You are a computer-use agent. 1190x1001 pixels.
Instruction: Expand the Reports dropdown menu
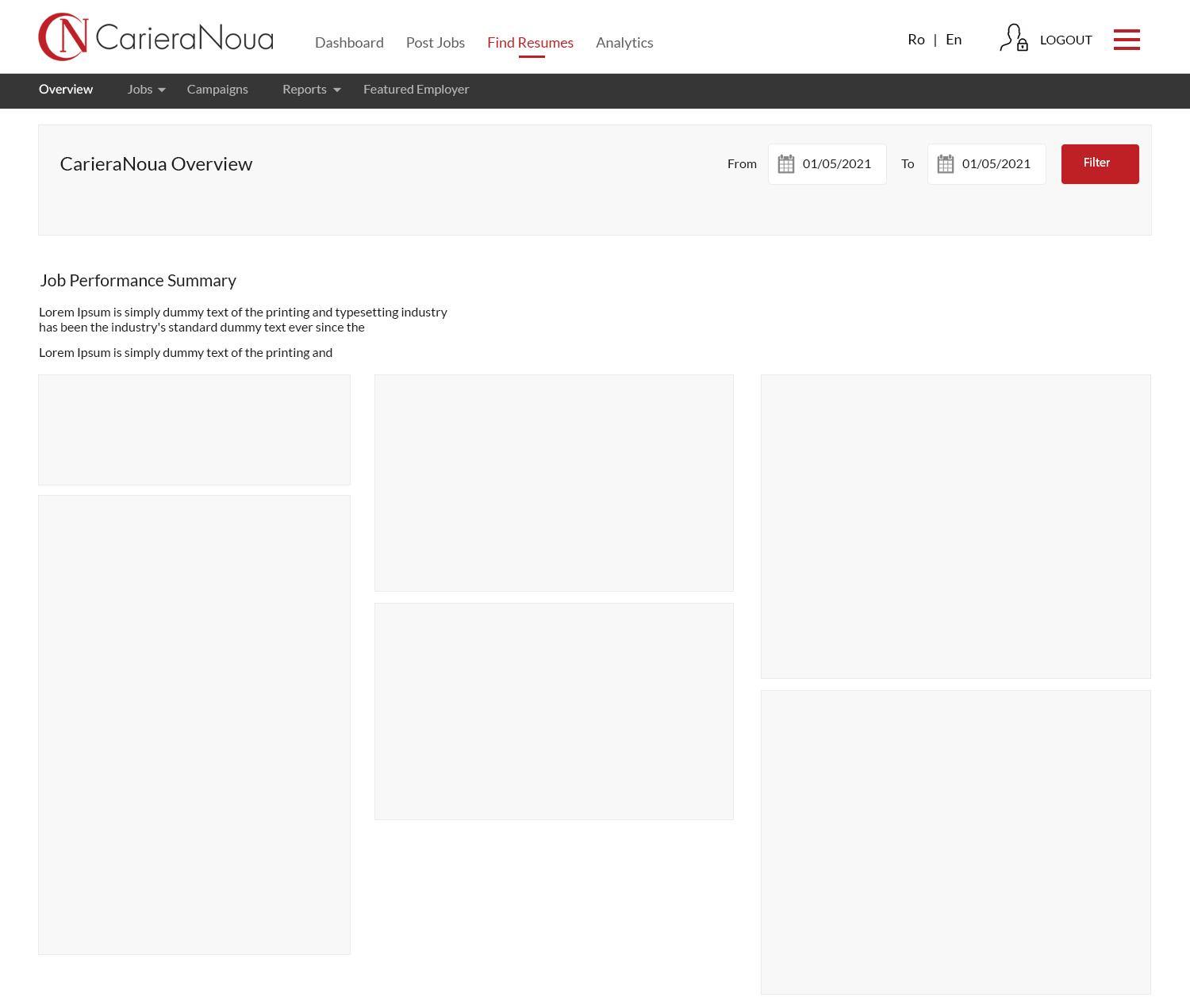coord(311,90)
